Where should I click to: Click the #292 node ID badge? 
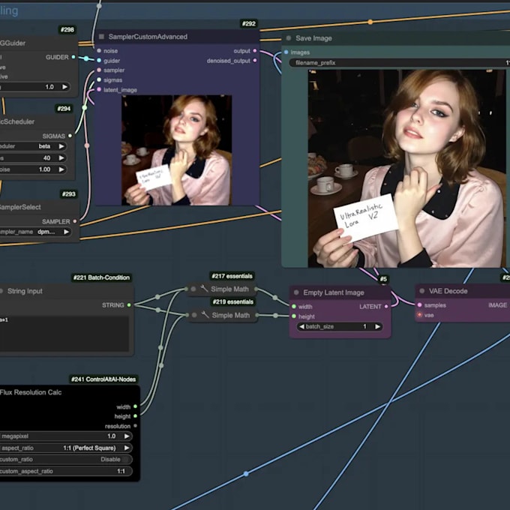(x=249, y=24)
